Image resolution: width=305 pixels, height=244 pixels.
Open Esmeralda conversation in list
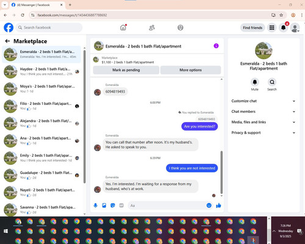[41, 54]
